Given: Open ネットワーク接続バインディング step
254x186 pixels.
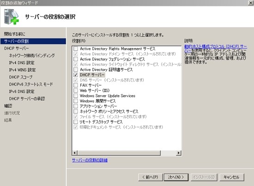Looking at the screenshot, I should coord(32,56).
